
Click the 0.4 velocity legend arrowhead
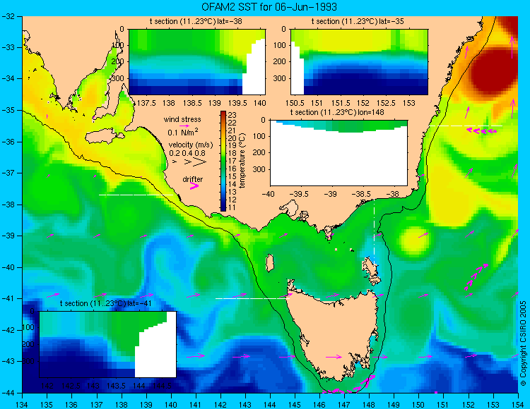187,162
